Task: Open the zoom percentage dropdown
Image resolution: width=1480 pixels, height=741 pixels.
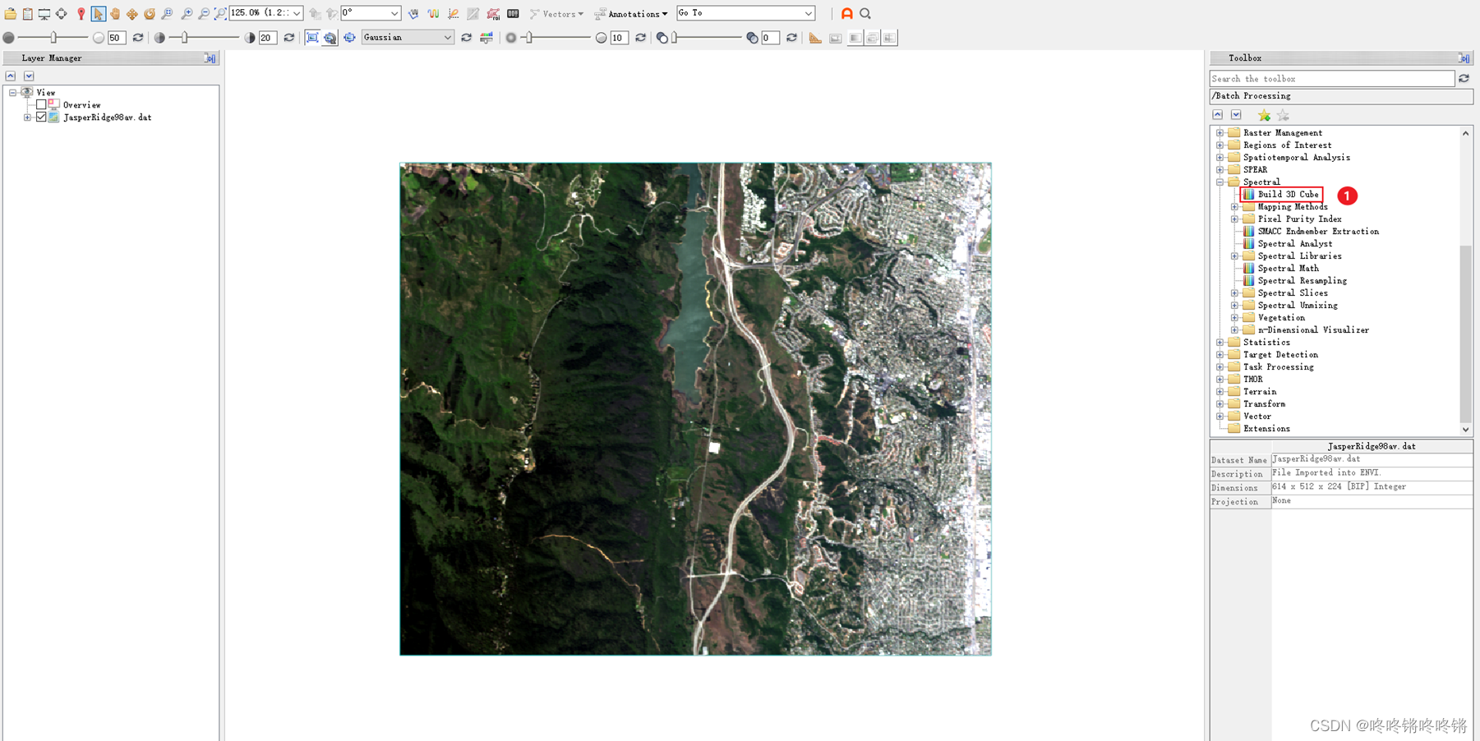Action: click(x=297, y=13)
